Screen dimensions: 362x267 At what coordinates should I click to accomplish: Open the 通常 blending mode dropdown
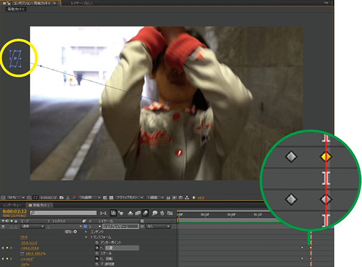33,227
